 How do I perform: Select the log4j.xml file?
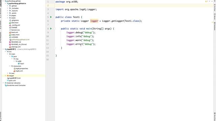pos(19,71)
